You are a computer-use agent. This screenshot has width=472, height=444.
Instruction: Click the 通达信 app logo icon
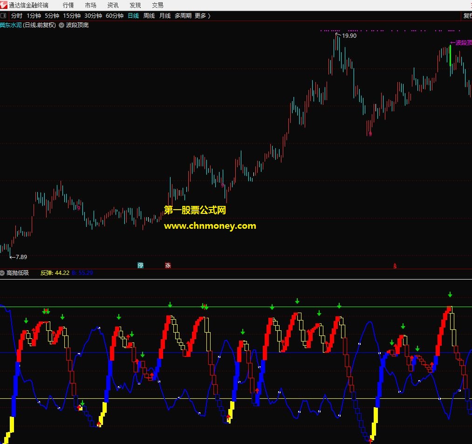(4, 5)
